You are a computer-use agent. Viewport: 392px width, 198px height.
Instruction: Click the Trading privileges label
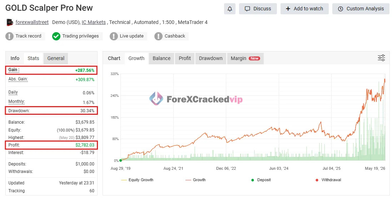tap(80, 36)
